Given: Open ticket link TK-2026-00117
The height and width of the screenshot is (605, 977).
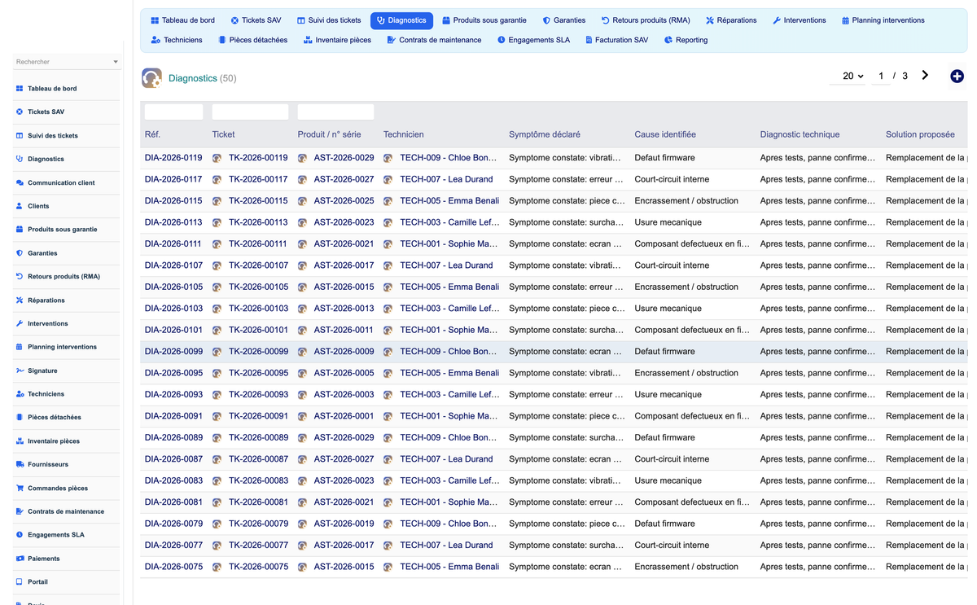Looking at the screenshot, I should tap(258, 179).
